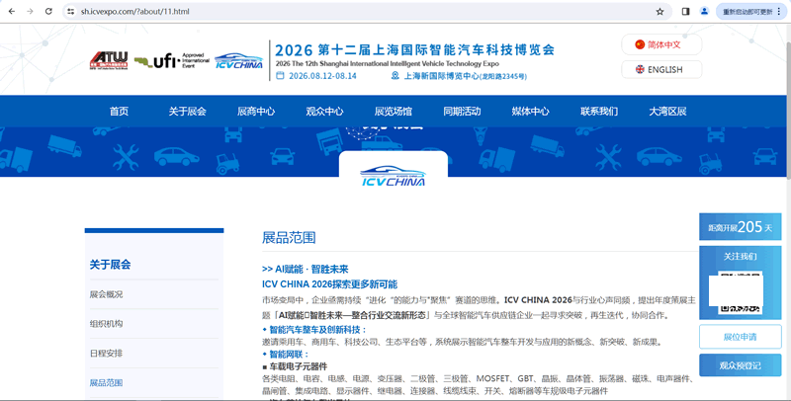This screenshot has height=401, width=791.
Task: Open the browser profile avatar icon
Action: coord(705,11)
